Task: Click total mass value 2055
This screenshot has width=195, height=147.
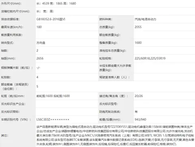Action: [138, 27]
